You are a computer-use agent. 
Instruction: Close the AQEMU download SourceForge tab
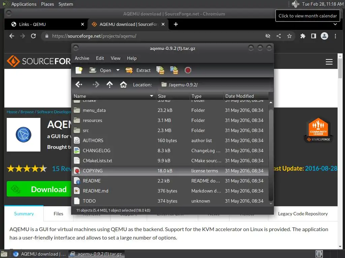[x=163, y=24]
